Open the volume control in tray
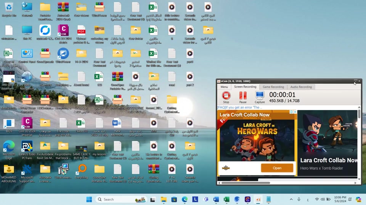The height and width of the screenshot is (205, 366). click(323, 199)
